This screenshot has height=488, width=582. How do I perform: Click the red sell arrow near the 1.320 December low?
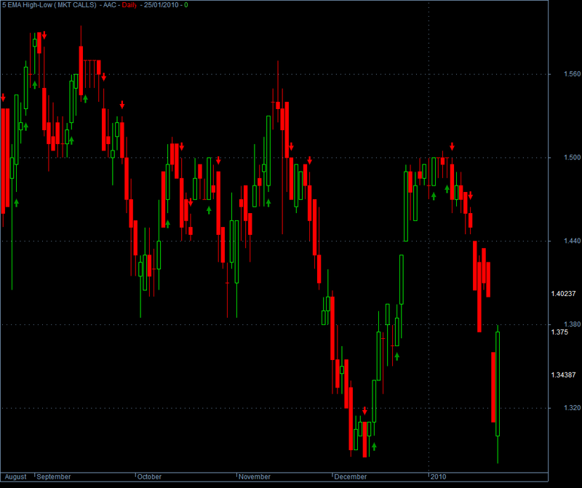tap(364, 410)
